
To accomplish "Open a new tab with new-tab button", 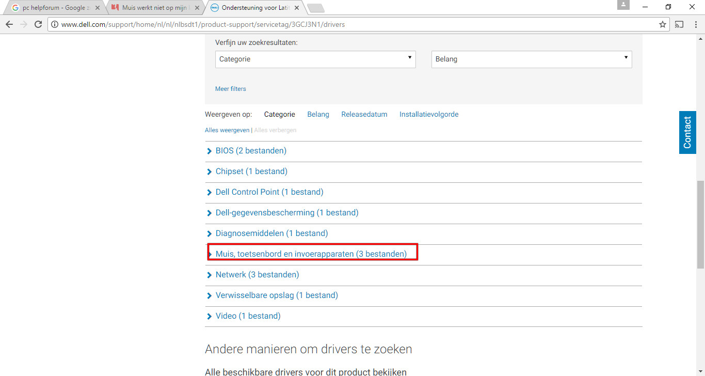I will 315,8.
